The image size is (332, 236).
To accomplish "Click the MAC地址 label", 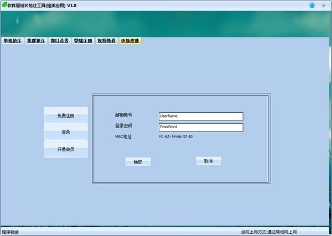I will tap(123, 137).
